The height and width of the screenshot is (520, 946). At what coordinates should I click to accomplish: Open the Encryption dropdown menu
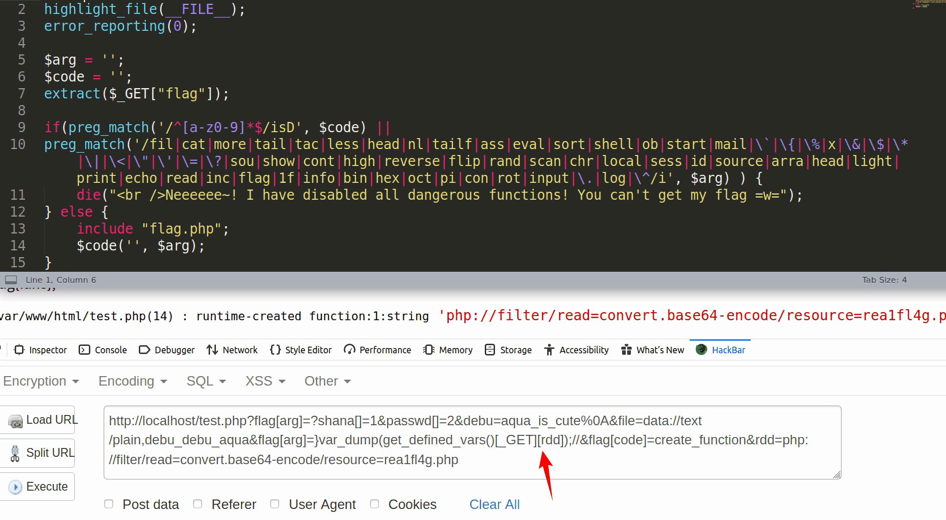coord(41,381)
